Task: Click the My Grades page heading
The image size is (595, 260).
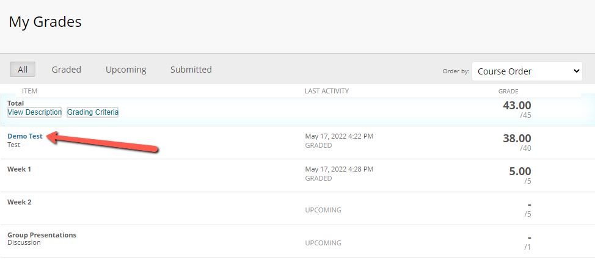Action: 45,21
